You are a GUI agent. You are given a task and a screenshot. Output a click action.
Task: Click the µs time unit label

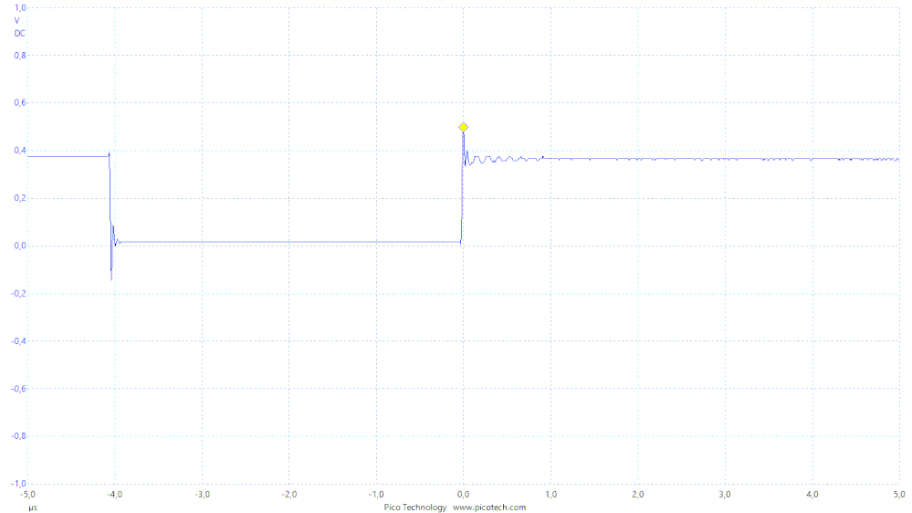tap(33, 508)
